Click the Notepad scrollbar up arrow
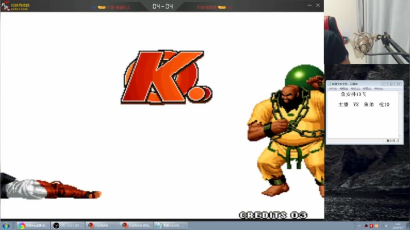The image size is (410, 230). click(x=400, y=93)
